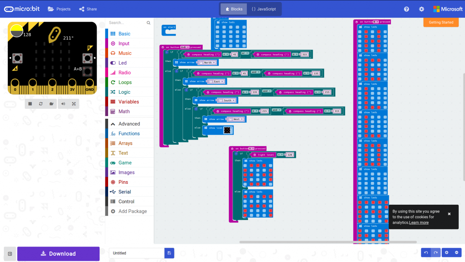
Task: Collapse the simulator side panel
Action: pyautogui.click(x=10, y=254)
